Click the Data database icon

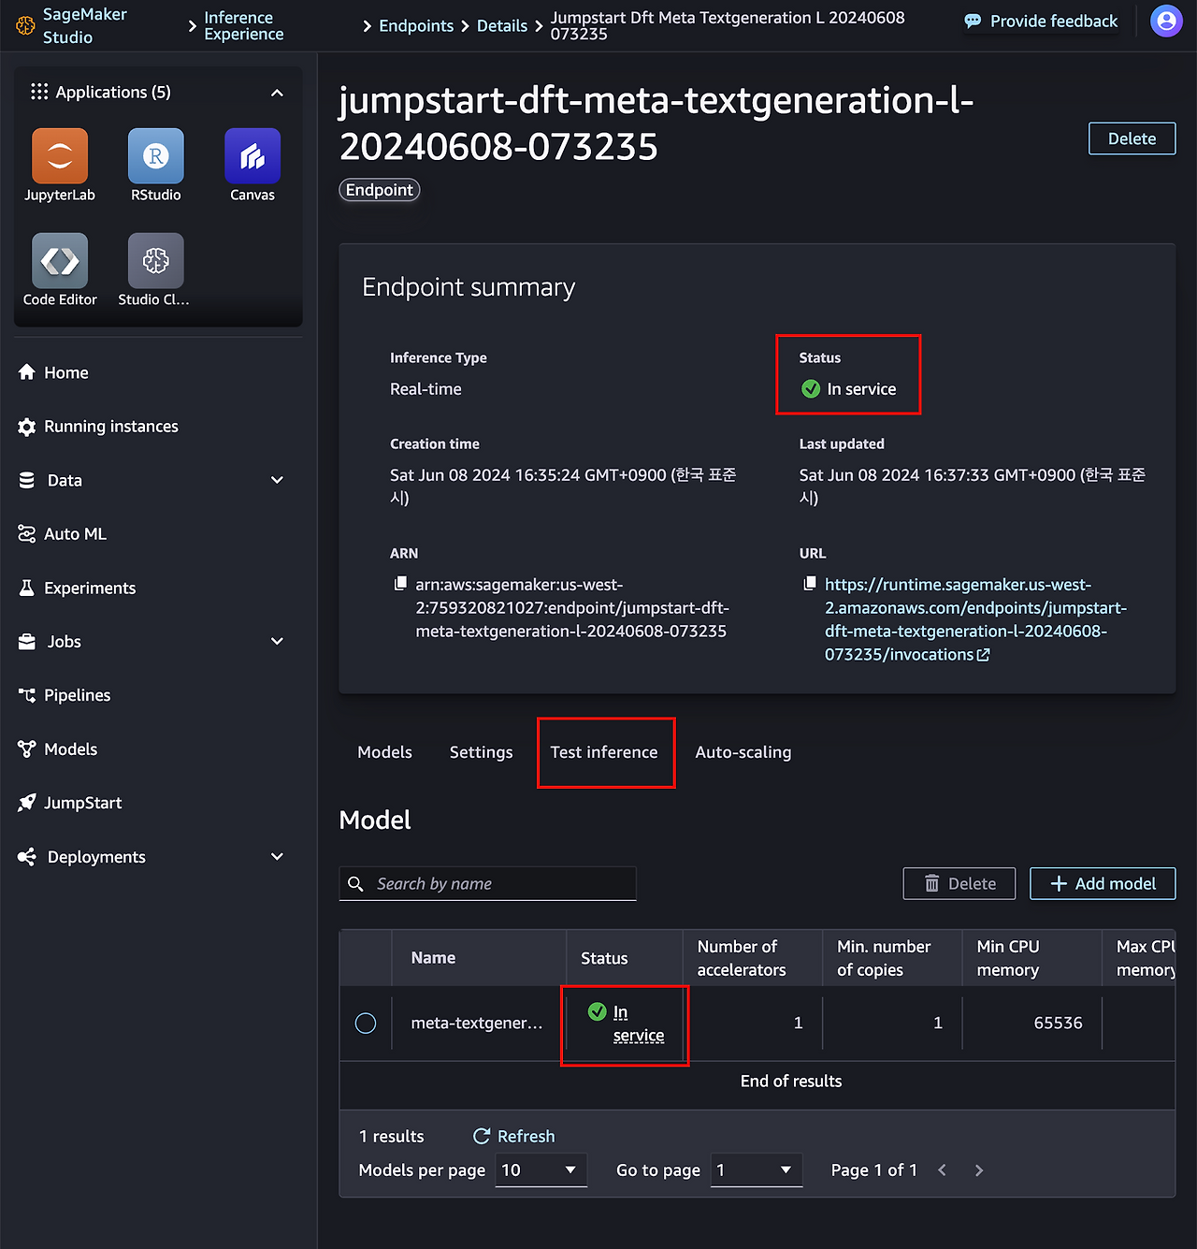27,480
